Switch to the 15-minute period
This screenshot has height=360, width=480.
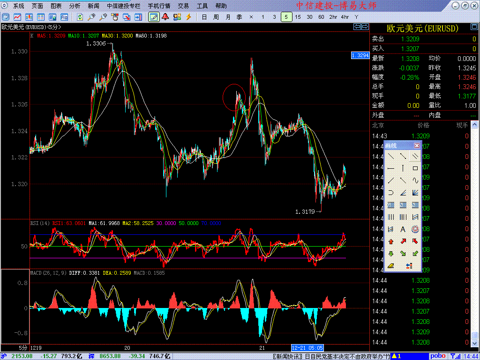click(x=298, y=17)
